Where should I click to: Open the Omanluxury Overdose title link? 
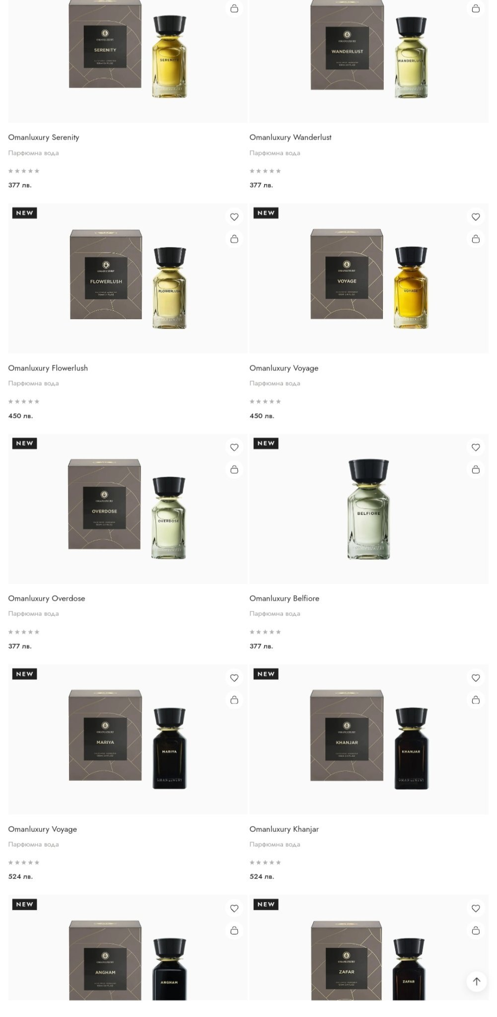point(47,598)
